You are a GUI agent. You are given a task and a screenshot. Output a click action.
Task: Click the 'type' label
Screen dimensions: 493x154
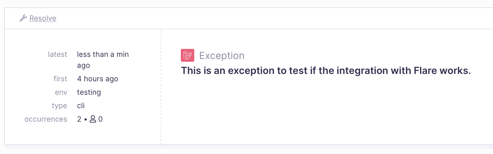(x=60, y=106)
